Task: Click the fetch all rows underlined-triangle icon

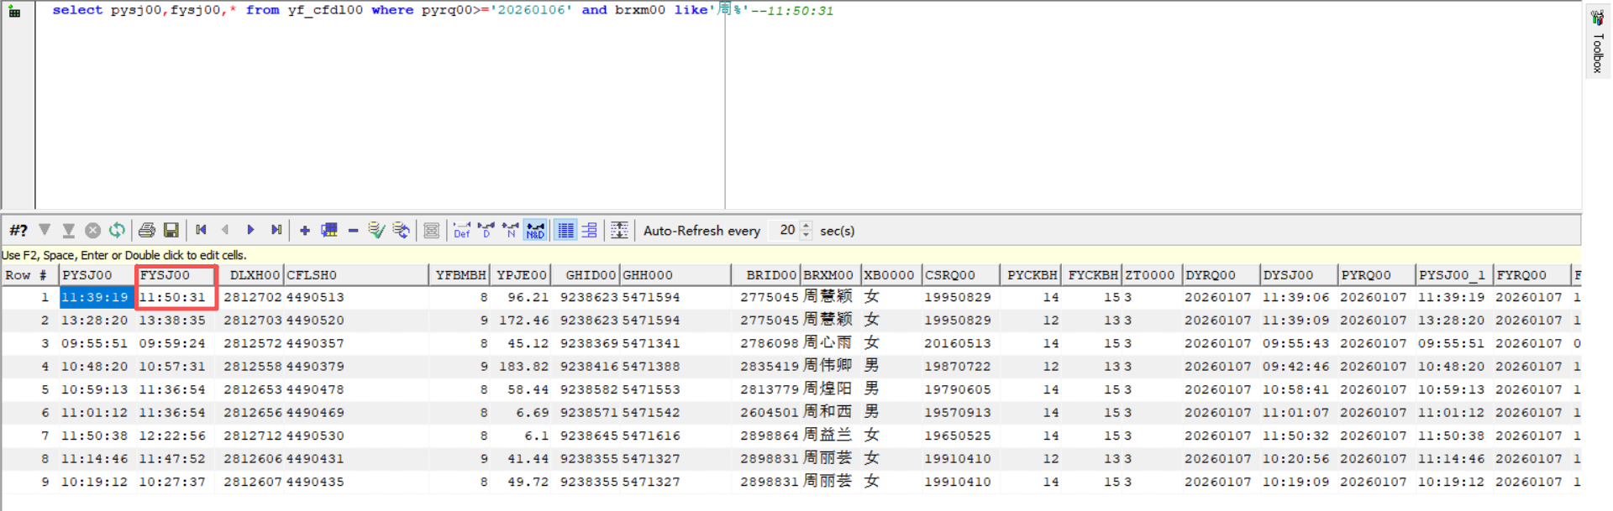Action: [x=69, y=230]
